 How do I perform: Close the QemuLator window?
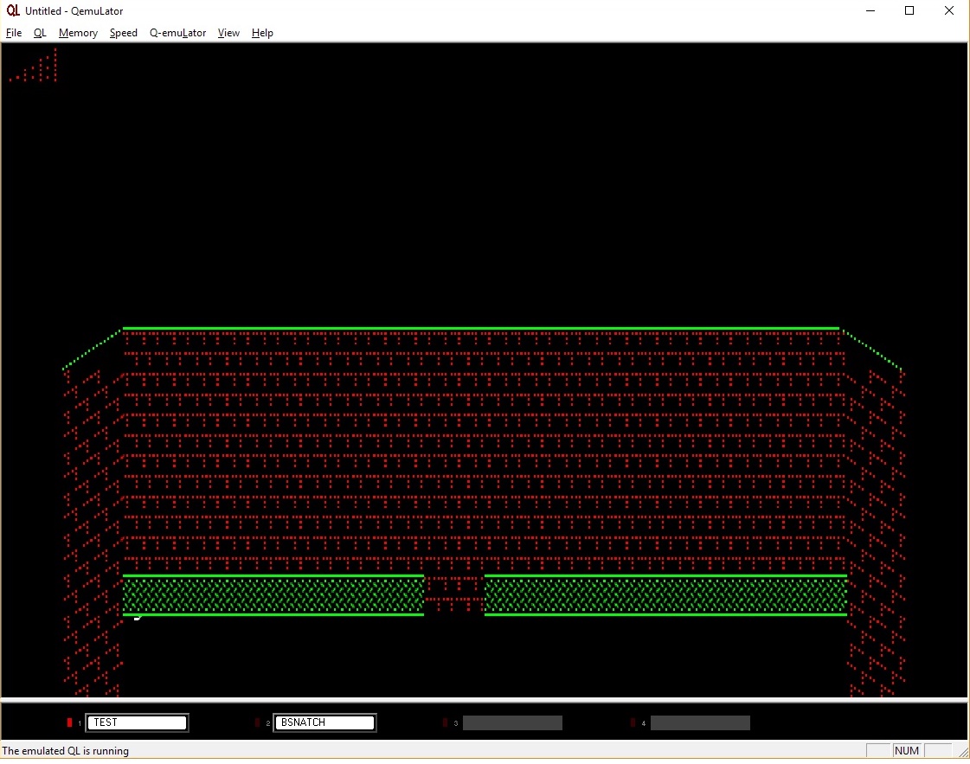pos(949,10)
